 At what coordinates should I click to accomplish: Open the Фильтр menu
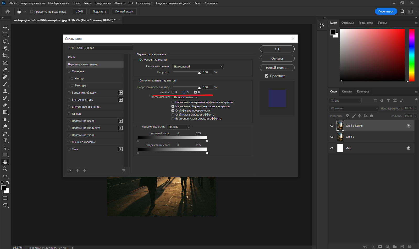click(120, 3)
